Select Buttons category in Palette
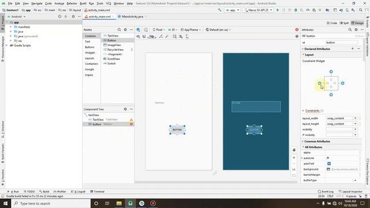The height and width of the screenshot is (208, 370). pos(90,47)
